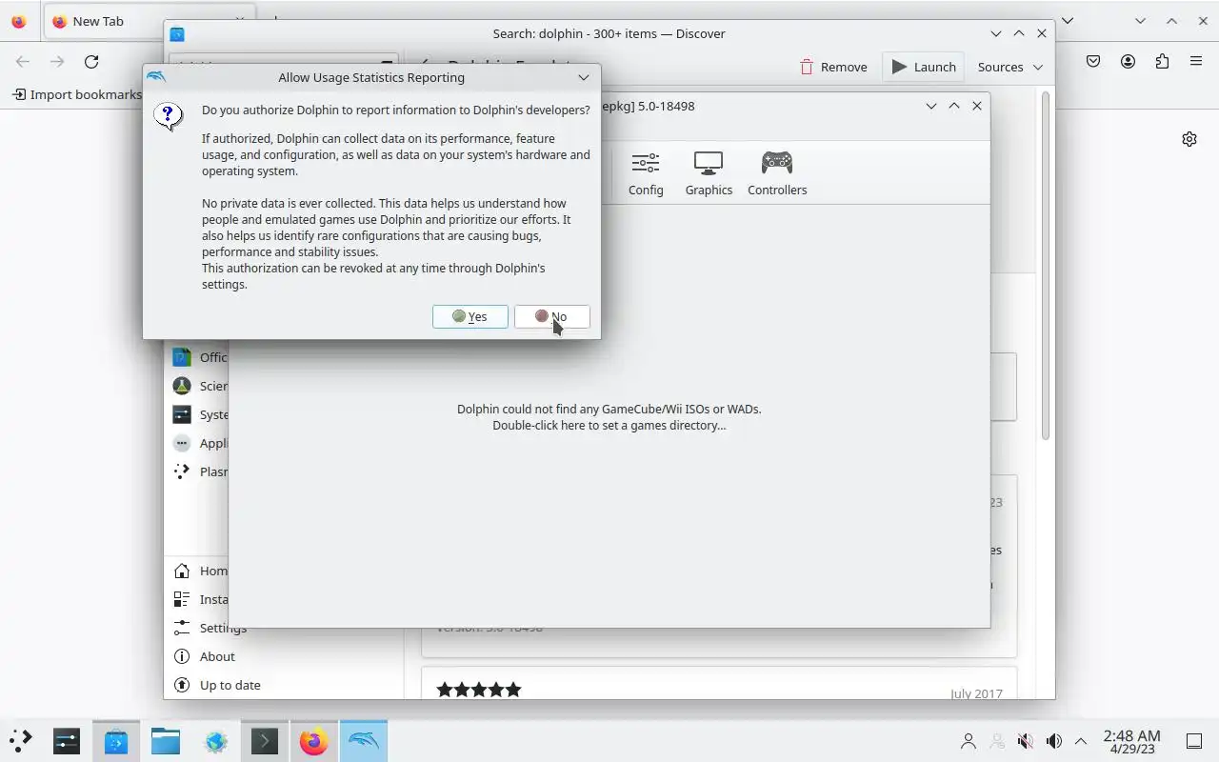
Task: Click the muted microphone tray icon
Action: (1026, 741)
